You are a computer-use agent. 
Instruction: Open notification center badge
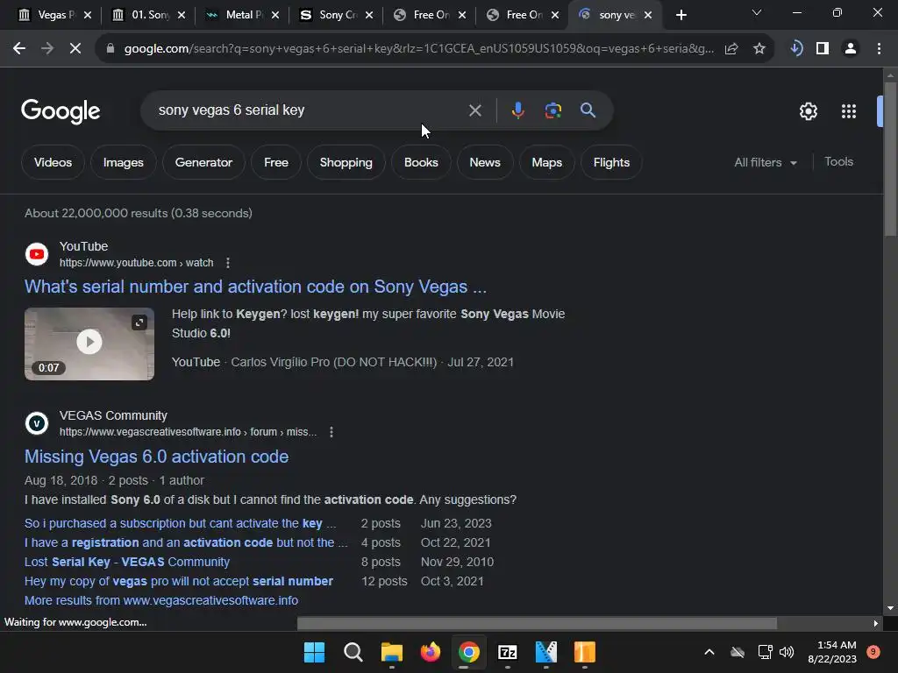tap(873, 651)
